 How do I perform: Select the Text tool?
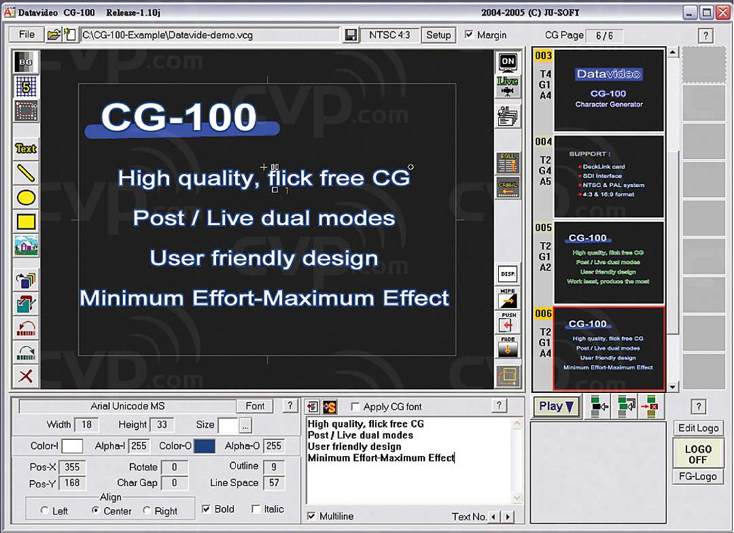click(x=25, y=148)
